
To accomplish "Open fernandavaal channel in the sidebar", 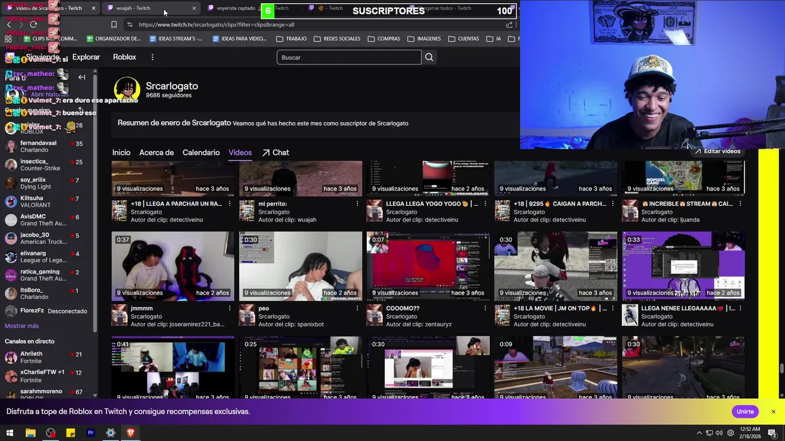I will tap(44, 147).
